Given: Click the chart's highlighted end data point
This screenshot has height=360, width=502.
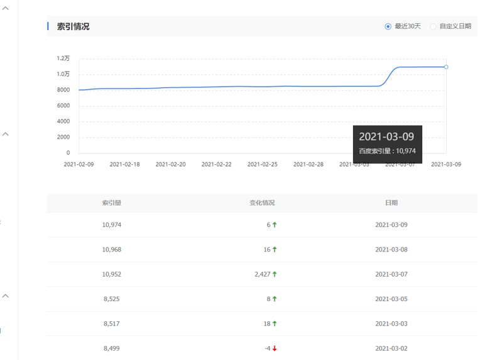Looking at the screenshot, I should click(446, 66).
